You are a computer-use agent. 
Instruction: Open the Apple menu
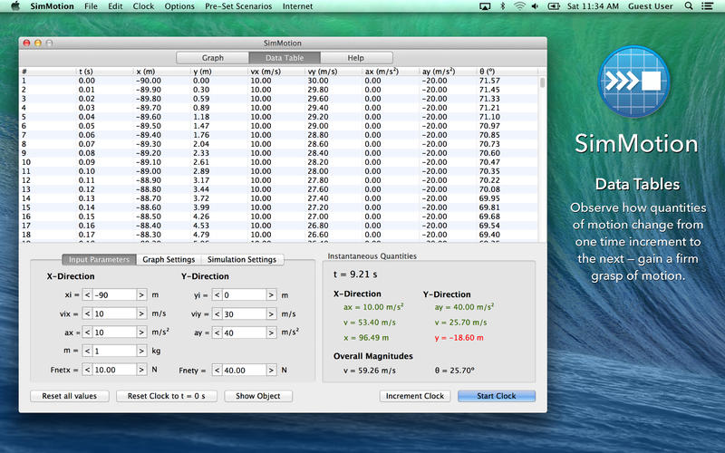tap(15, 6)
